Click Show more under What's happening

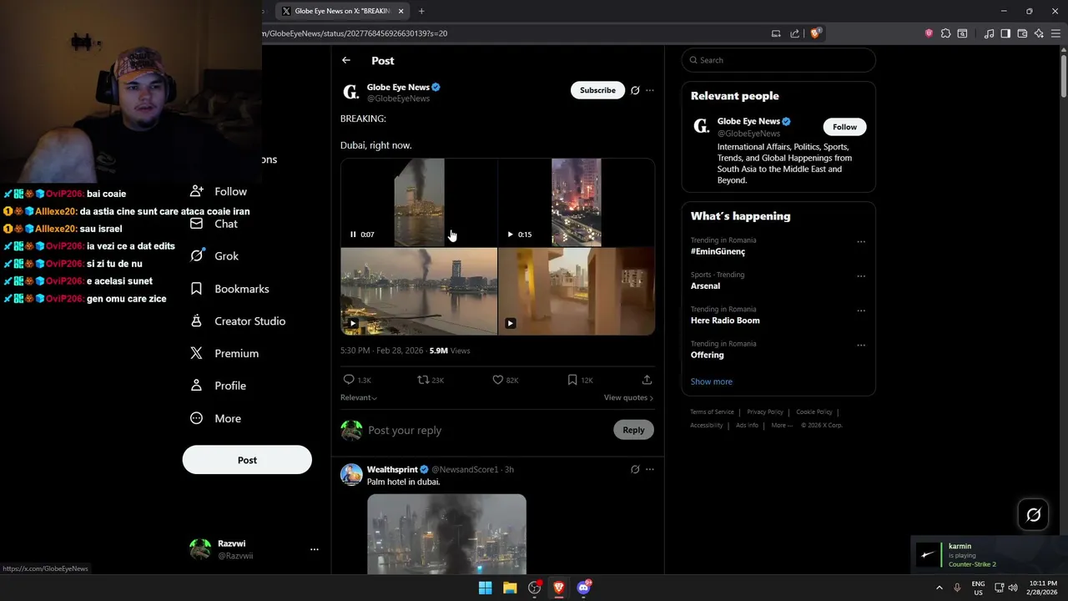point(711,381)
